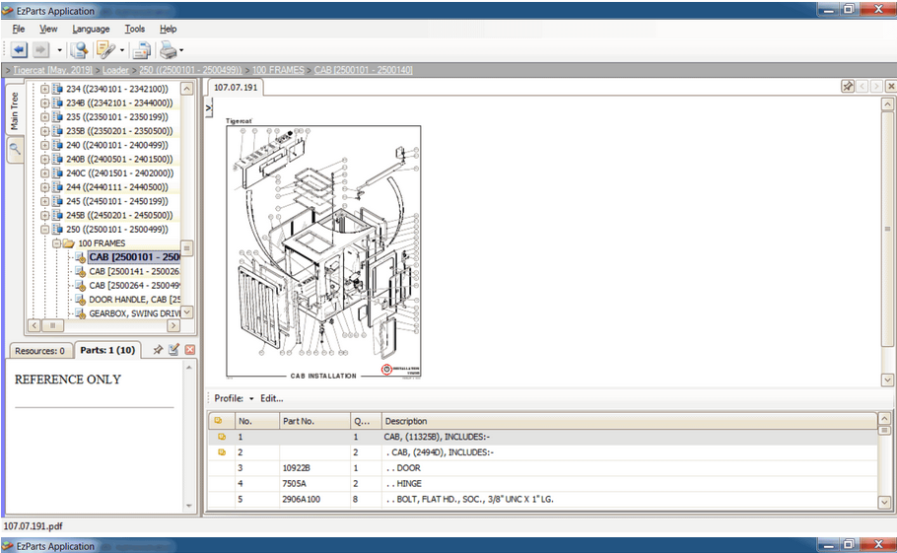Screen dimensions: 897x553
Task: Click the notes and attachments paperclip icon
Action: pyautogui.click(x=105, y=50)
